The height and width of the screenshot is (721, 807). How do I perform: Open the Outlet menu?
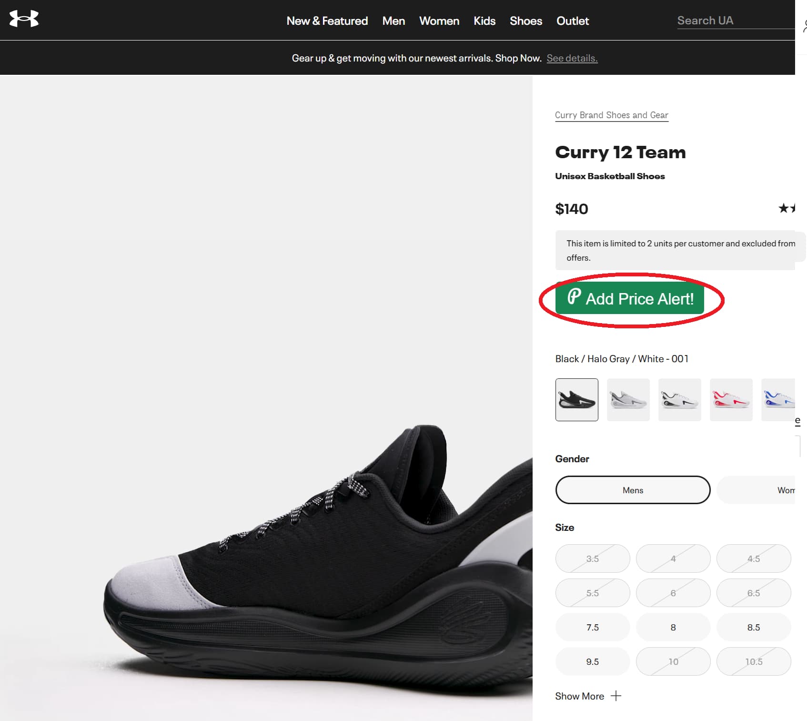coord(572,21)
